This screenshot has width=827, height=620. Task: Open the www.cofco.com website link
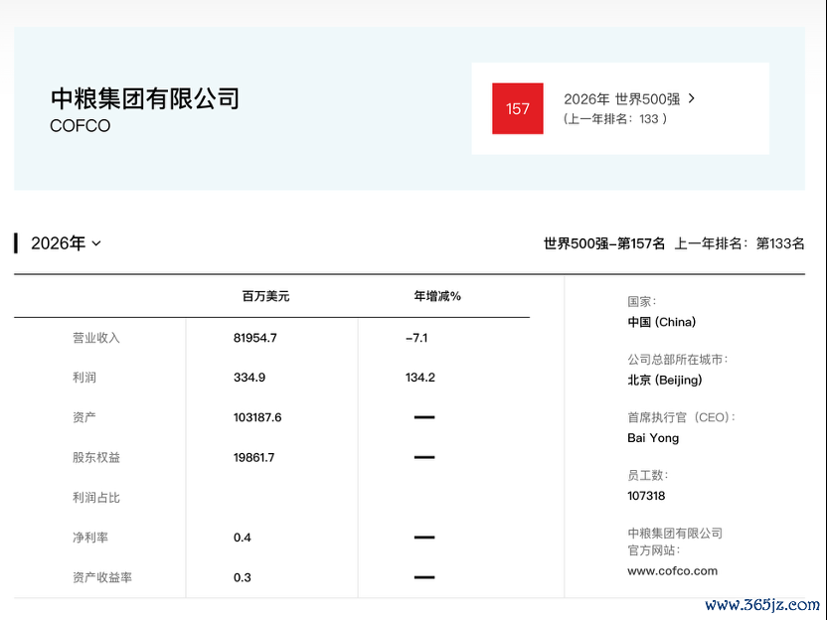click(672, 571)
